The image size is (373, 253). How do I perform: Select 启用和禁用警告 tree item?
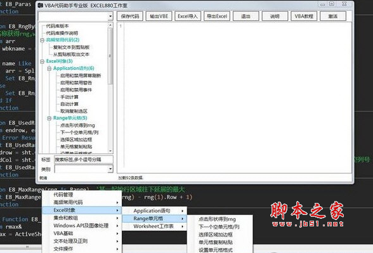76,82
